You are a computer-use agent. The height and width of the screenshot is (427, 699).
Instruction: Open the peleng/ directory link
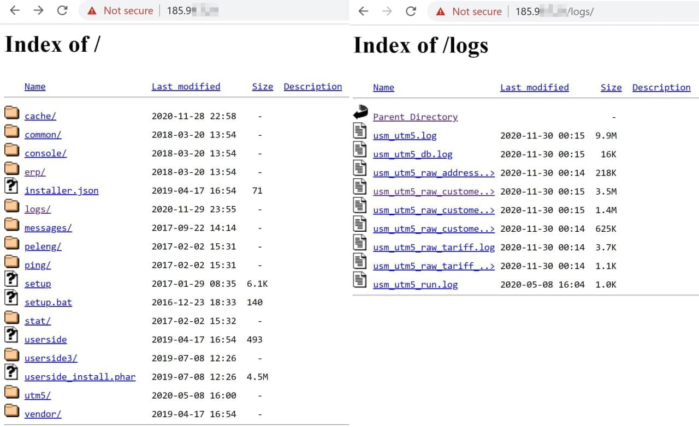tap(43, 246)
